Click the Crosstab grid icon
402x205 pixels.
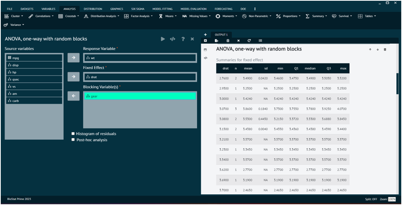pyautogui.click(x=60, y=16)
